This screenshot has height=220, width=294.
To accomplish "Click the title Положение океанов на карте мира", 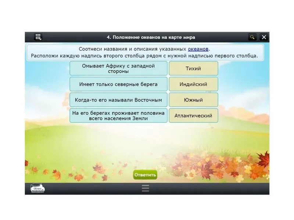I will 151,37.
